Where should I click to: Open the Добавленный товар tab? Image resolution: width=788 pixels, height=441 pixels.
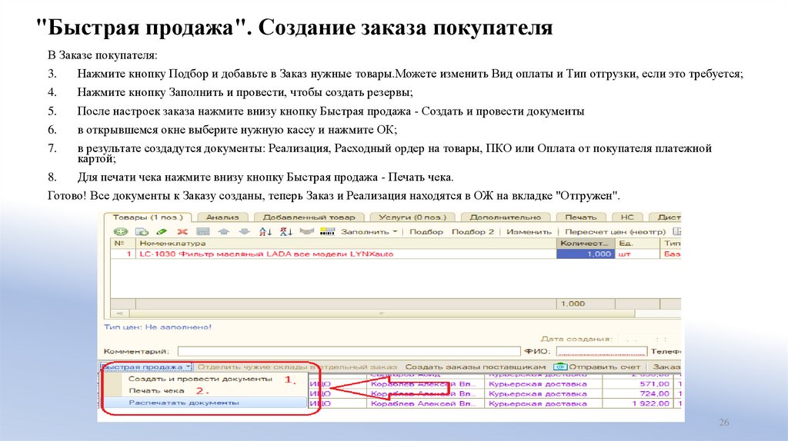click(309, 217)
